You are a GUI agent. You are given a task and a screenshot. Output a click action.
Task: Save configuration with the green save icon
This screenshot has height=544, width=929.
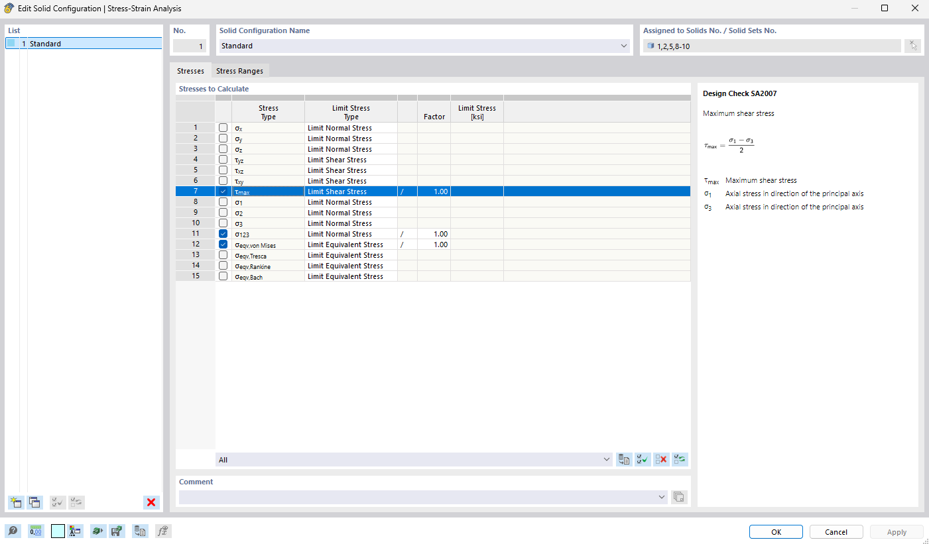click(x=117, y=531)
